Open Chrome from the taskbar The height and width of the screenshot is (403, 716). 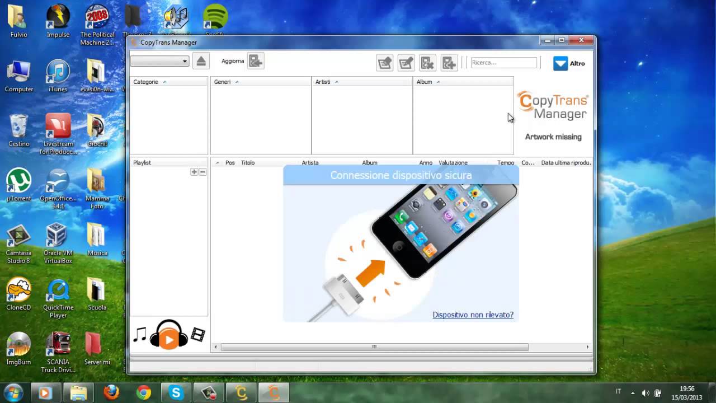click(144, 393)
